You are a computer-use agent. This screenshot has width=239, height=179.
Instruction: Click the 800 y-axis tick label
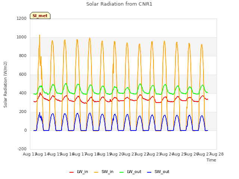point(23,56)
